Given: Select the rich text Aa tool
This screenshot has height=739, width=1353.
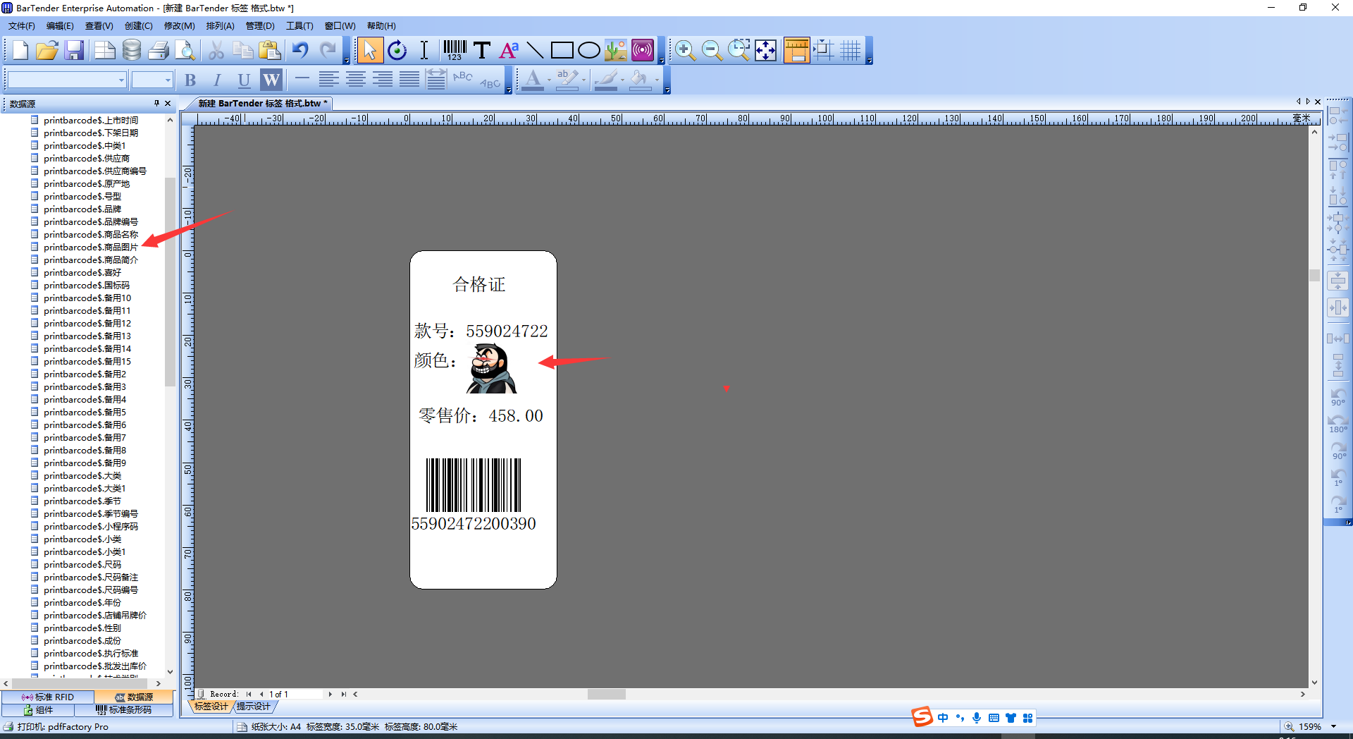Looking at the screenshot, I should coord(509,51).
